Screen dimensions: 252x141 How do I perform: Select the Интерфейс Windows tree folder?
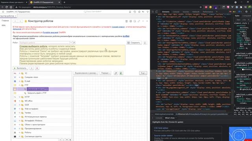(x=33, y=121)
